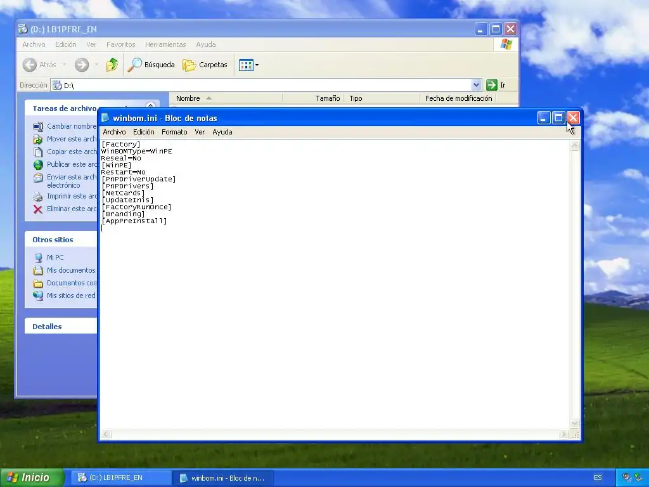Image resolution: width=649 pixels, height=487 pixels.
Task: Sort by Tipo column header
Action: 382,98
